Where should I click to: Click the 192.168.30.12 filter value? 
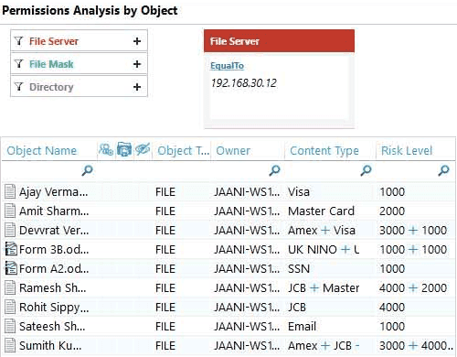pyautogui.click(x=244, y=83)
